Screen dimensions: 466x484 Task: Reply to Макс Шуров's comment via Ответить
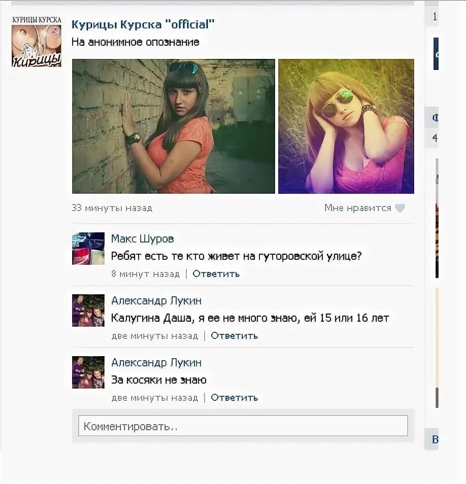click(x=216, y=274)
